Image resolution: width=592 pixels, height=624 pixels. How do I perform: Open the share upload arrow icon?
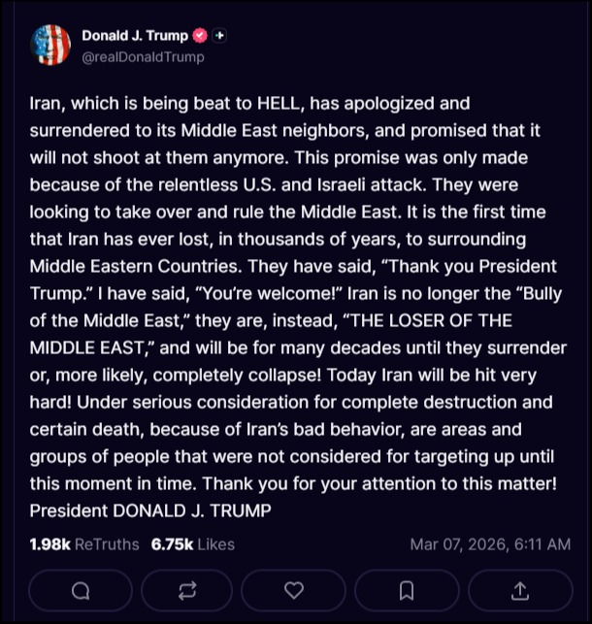point(519,590)
